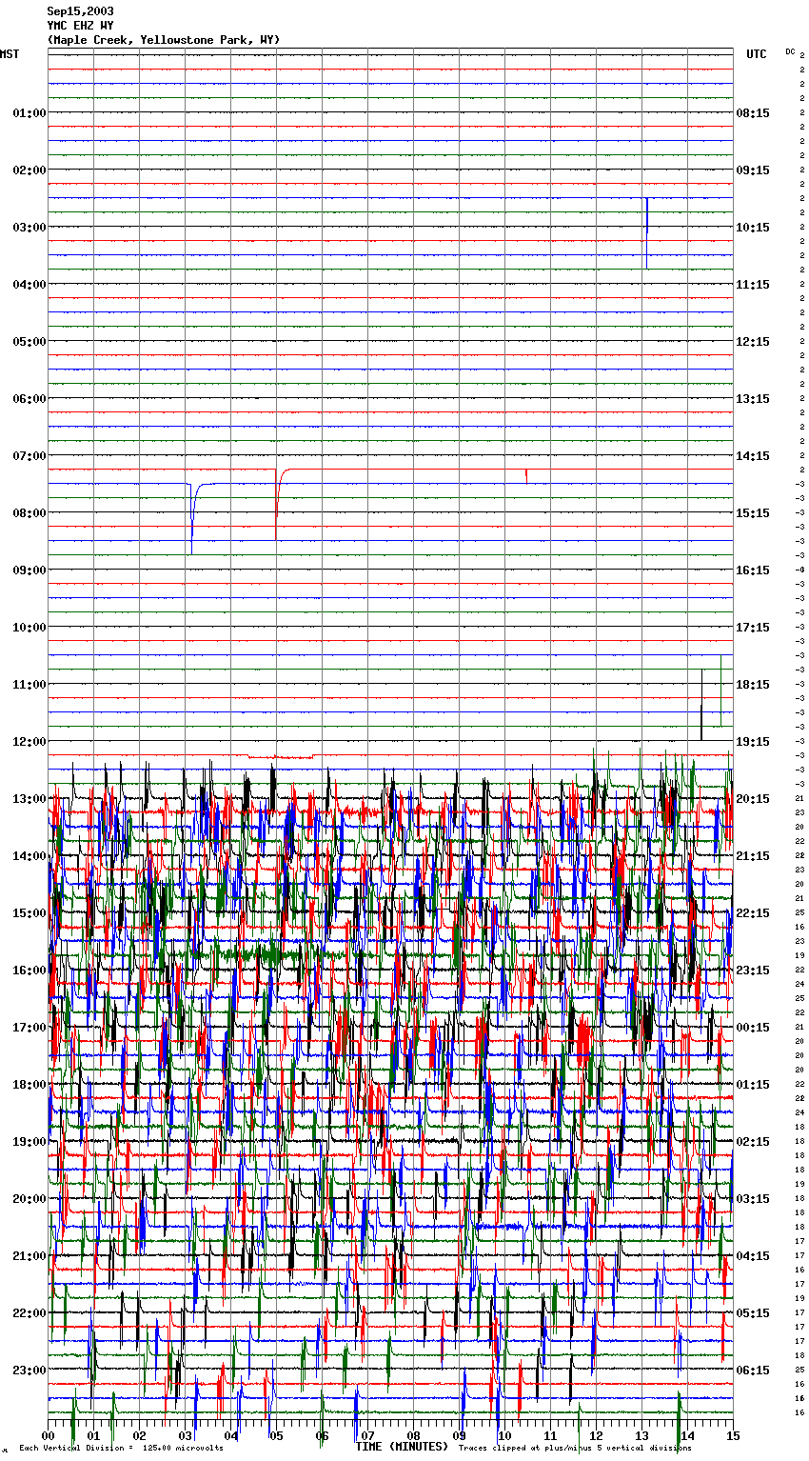Screen dimensions: 809x1461
Task: Select the 15:00 MST time label
Action: coord(30,913)
